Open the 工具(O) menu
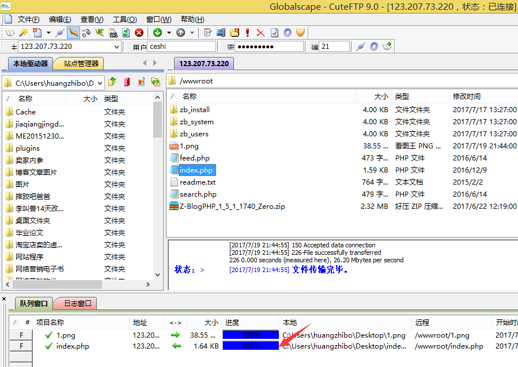 [x=124, y=20]
